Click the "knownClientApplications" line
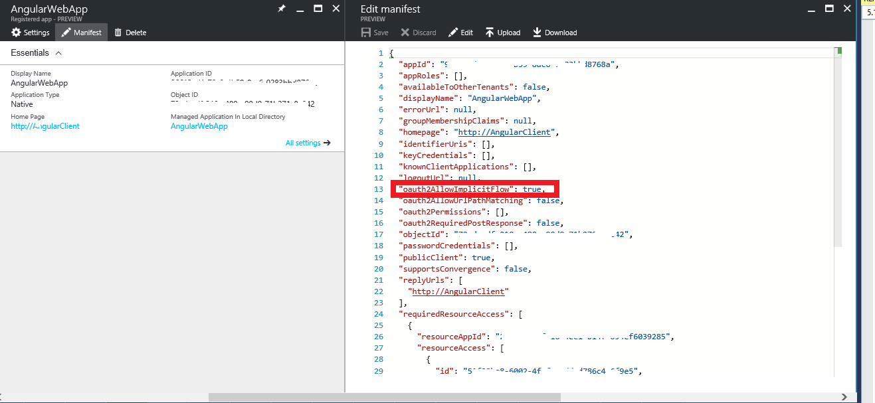875x403 pixels. point(467,167)
